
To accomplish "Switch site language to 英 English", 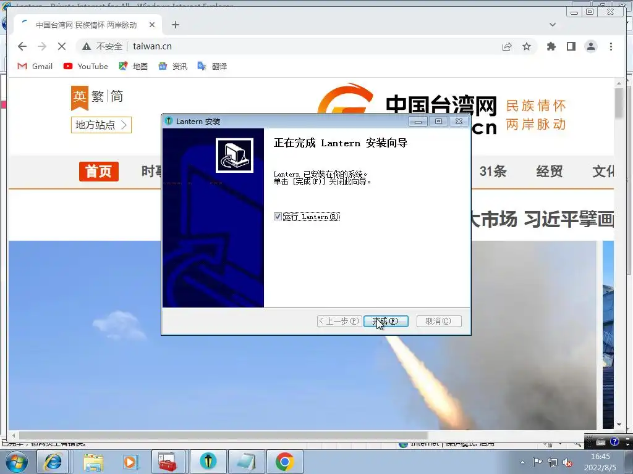I will (x=80, y=97).
